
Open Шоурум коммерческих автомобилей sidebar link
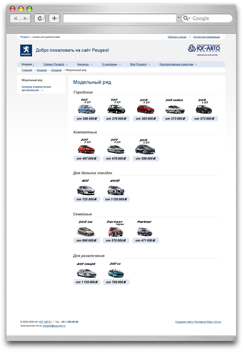(36, 89)
